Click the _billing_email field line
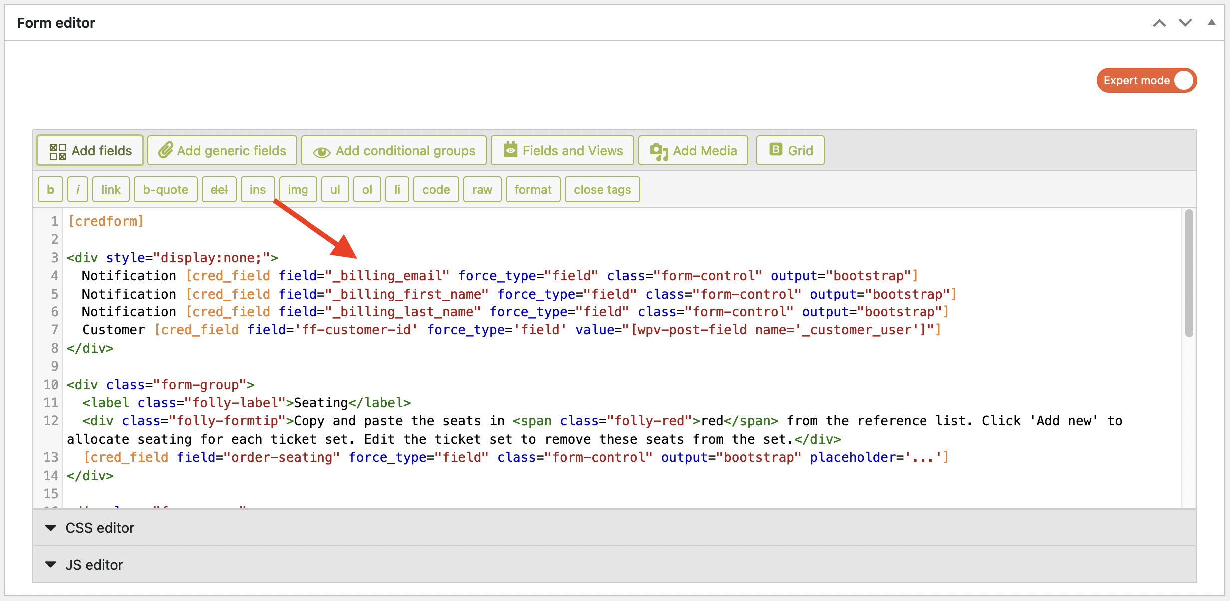Screen dimensions: 1230x601 (500, 276)
